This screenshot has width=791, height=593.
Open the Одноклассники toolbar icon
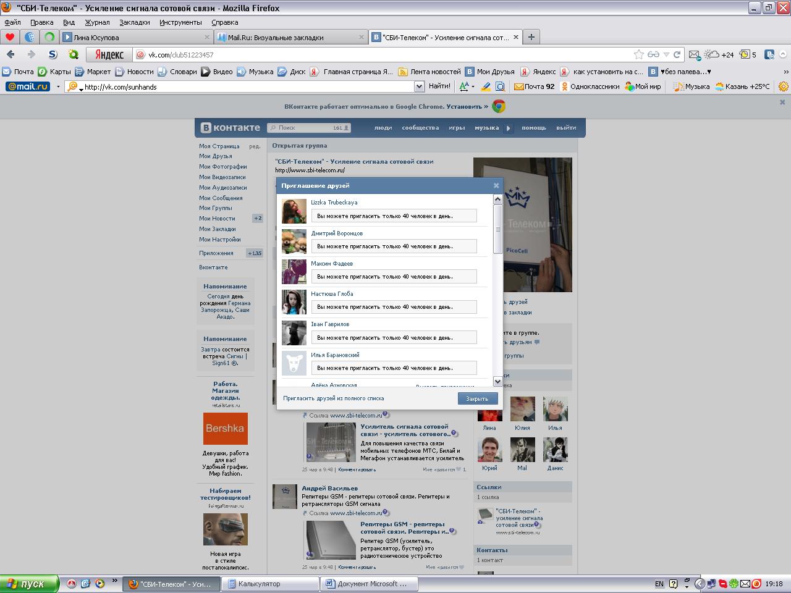(590, 86)
